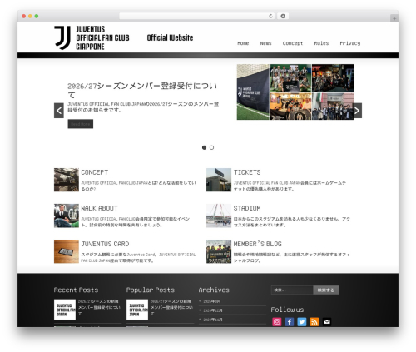Open the Twitter follow icon
This screenshot has width=416, height=352.
(x=302, y=321)
